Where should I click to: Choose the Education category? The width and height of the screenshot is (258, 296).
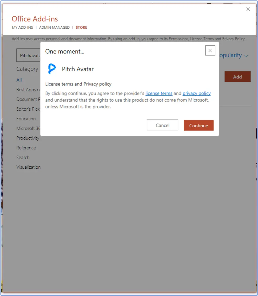[x=26, y=119]
